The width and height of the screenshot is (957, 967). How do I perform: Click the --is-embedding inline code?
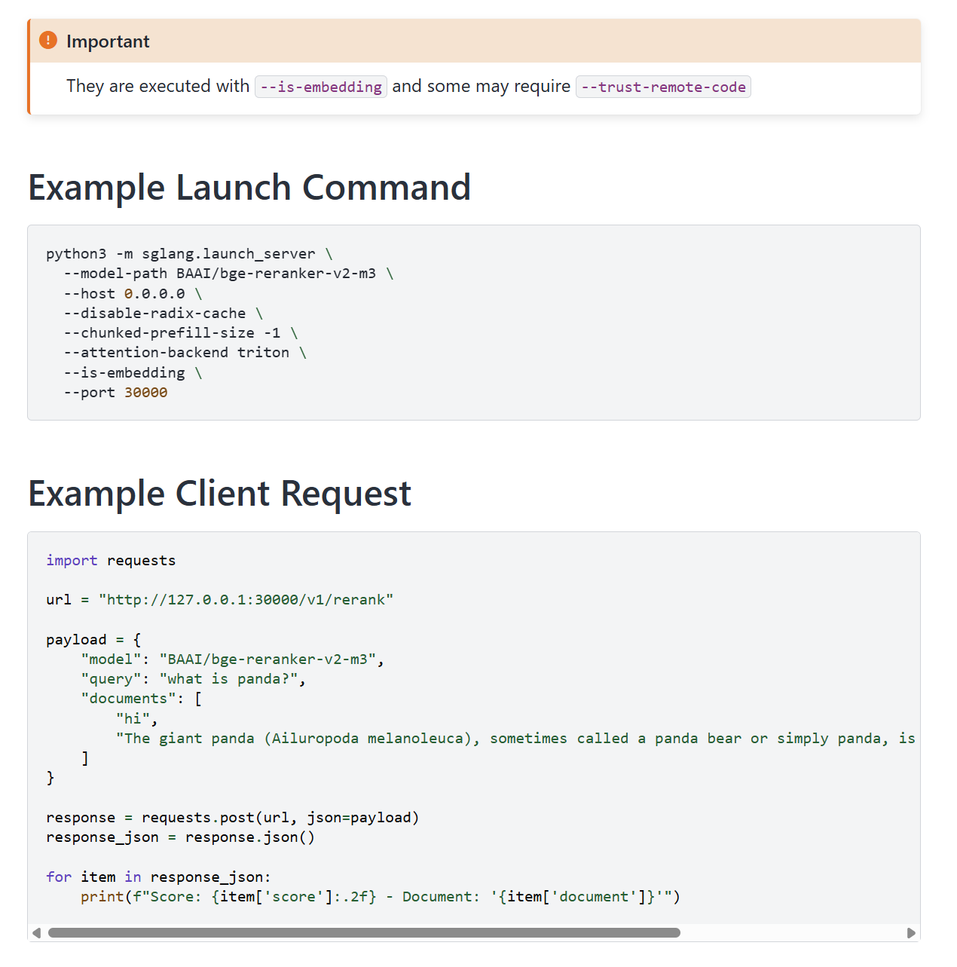point(321,87)
